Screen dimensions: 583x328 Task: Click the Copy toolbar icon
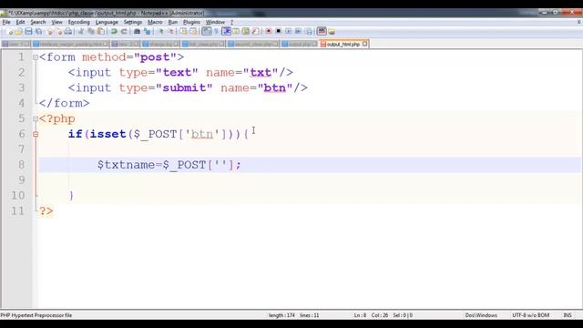click(x=91, y=32)
